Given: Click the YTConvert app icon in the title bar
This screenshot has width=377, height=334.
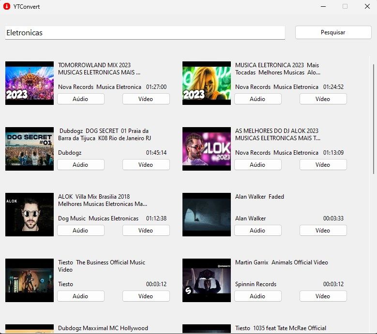Looking at the screenshot, I should [x=7, y=6].
